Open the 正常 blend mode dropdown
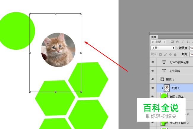Screen dimensions: 193x129 163,48
